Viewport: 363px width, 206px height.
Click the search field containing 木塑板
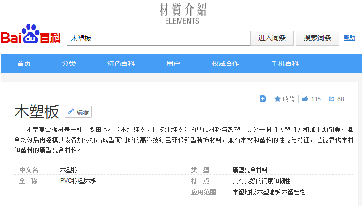[x=159, y=38]
